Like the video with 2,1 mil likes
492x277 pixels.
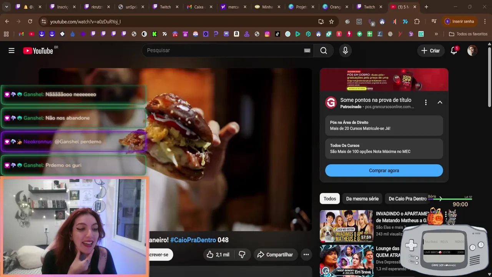coord(218,255)
